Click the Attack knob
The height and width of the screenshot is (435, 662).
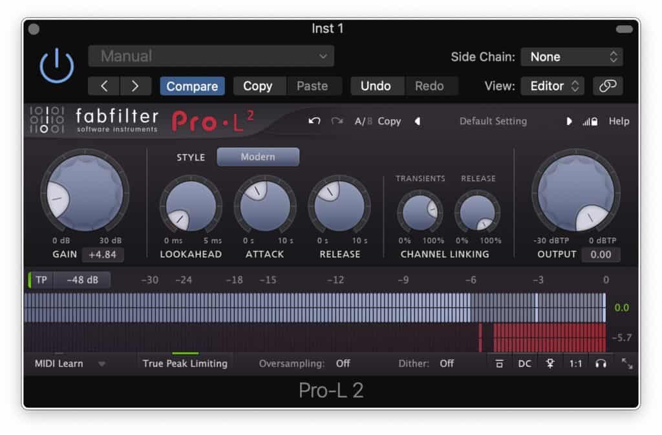point(264,206)
